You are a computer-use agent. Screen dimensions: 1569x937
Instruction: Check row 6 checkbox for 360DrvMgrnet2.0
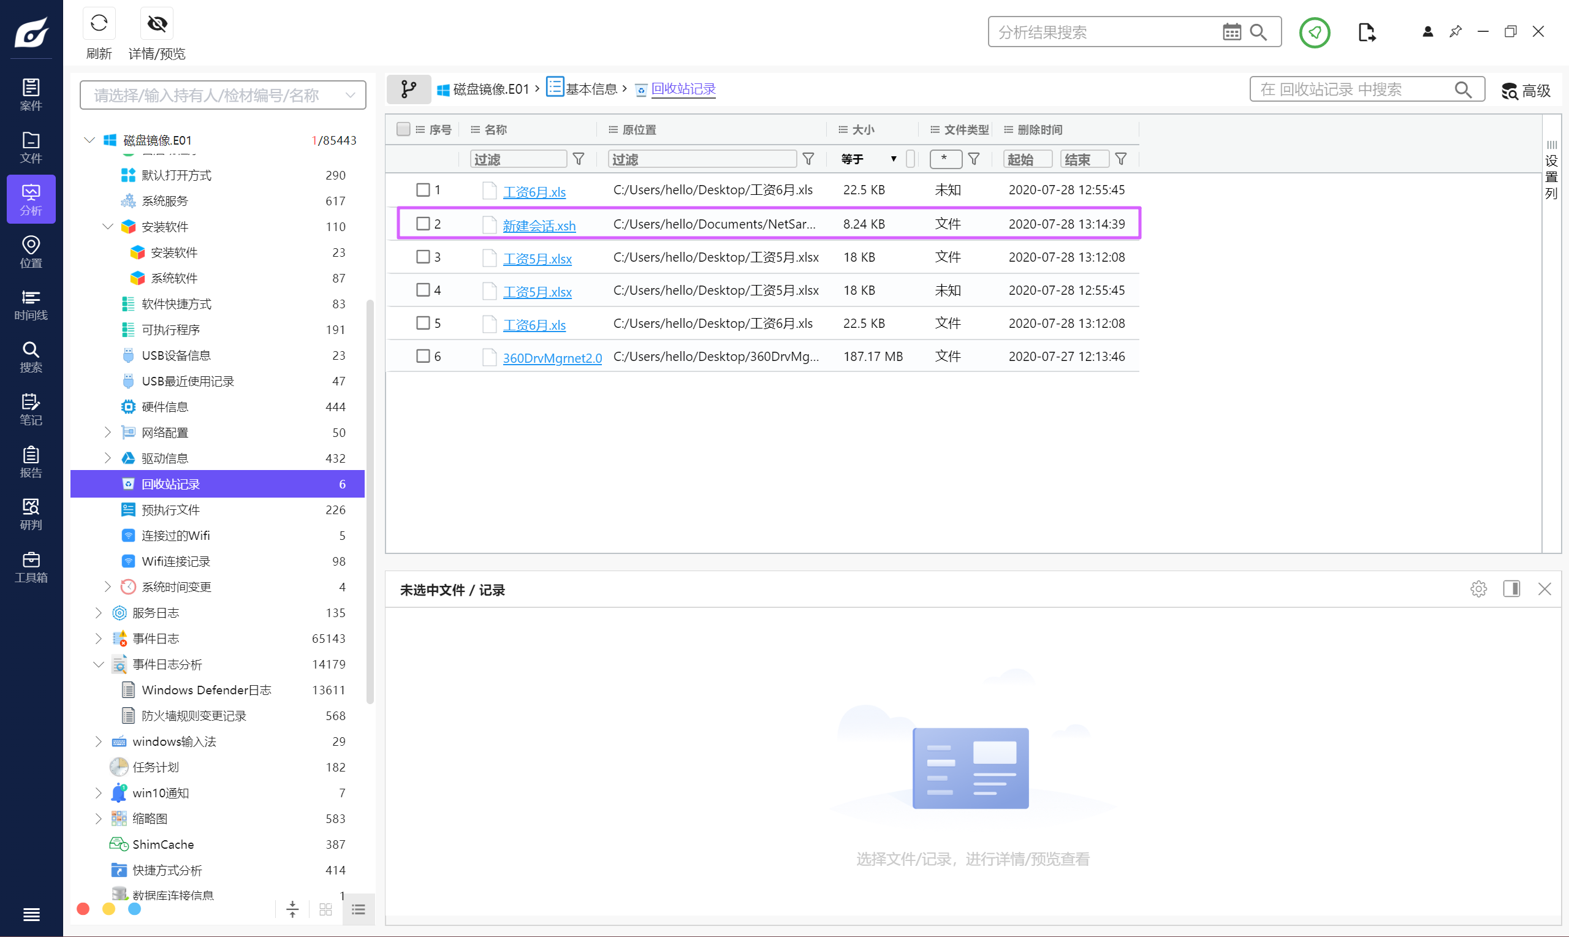tap(423, 356)
